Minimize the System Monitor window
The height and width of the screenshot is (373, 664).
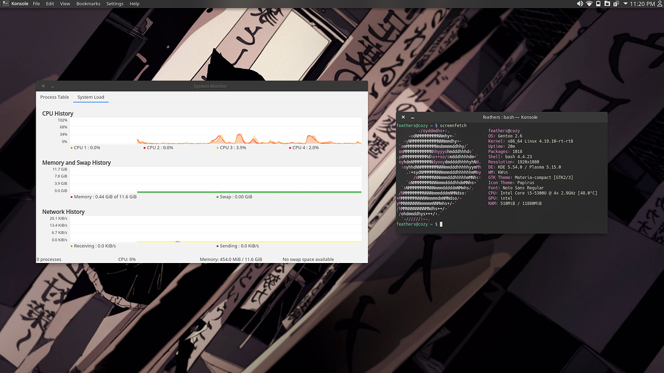coord(52,86)
